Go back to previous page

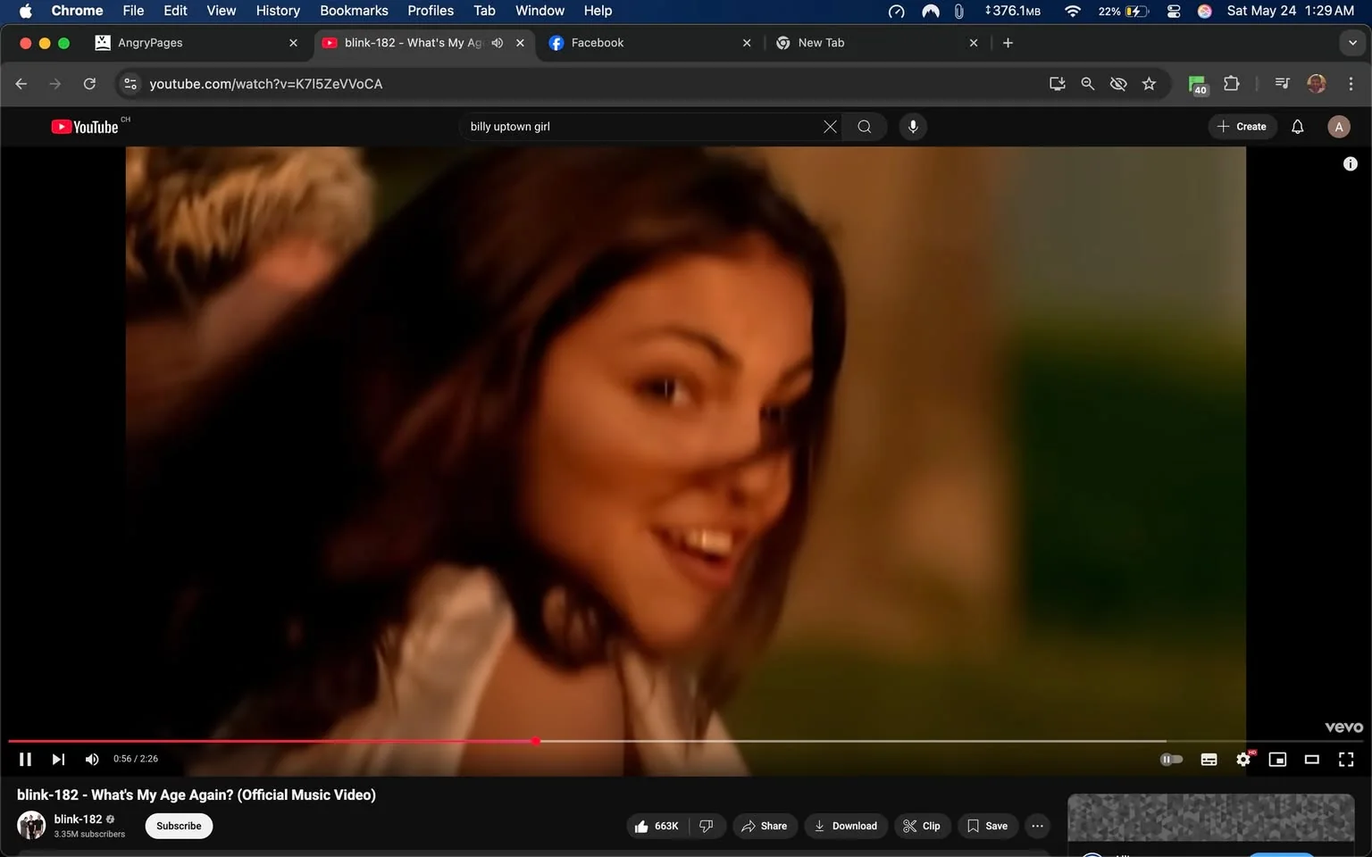[x=21, y=84]
